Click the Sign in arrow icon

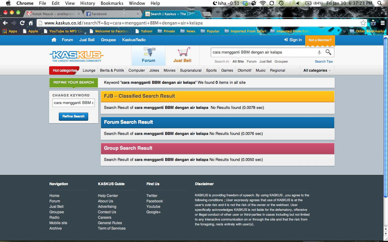tap(286, 40)
